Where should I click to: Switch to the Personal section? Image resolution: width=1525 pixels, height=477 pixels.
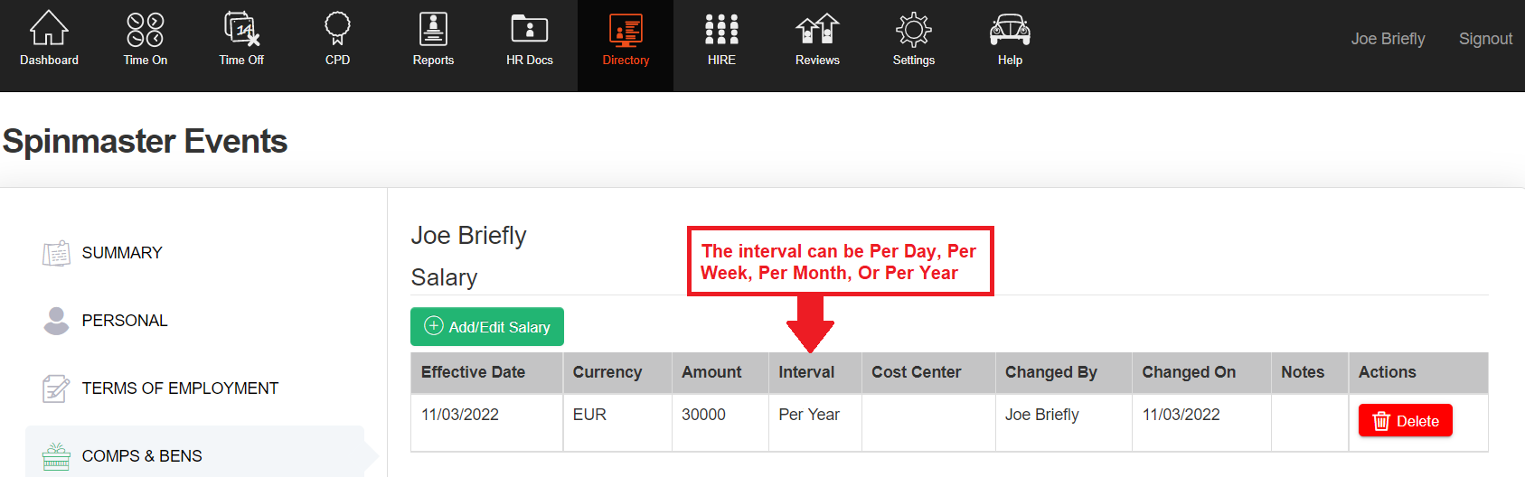125,321
